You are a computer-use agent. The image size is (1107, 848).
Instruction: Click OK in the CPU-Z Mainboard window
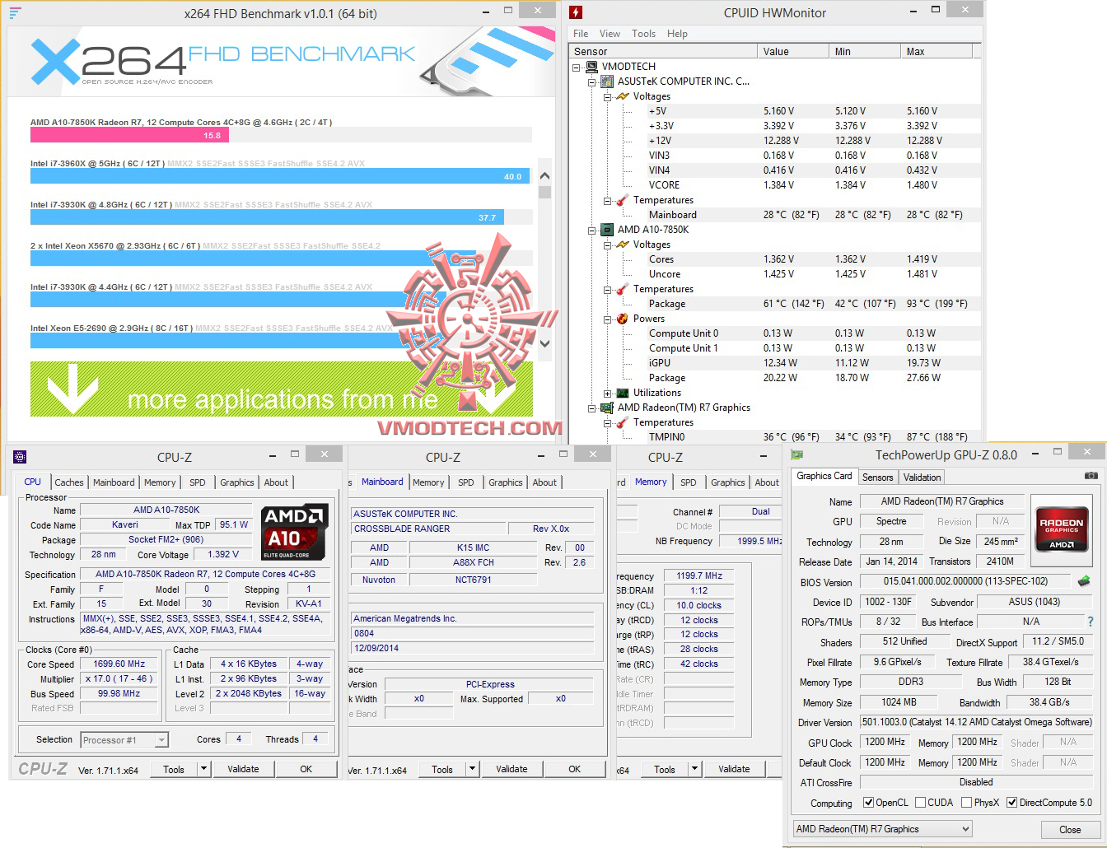click(574, 769)
